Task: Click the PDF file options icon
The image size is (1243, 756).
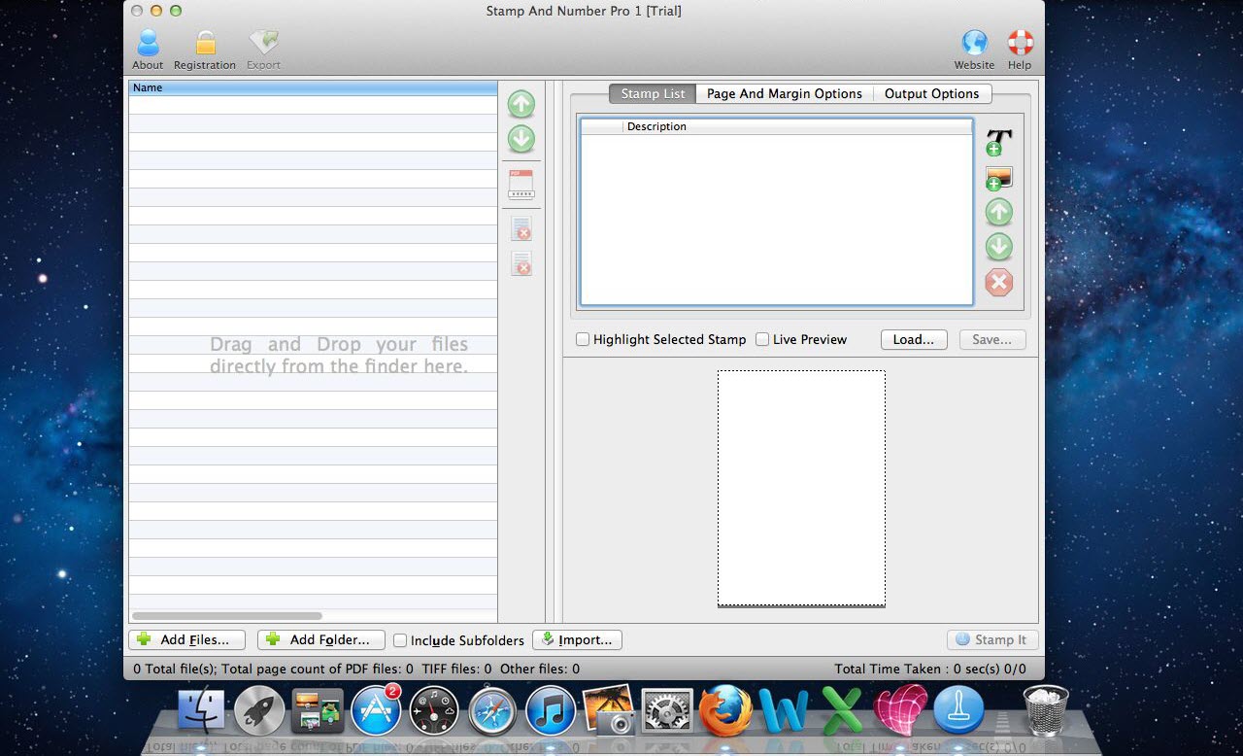Action: click(x=521, y=184)
